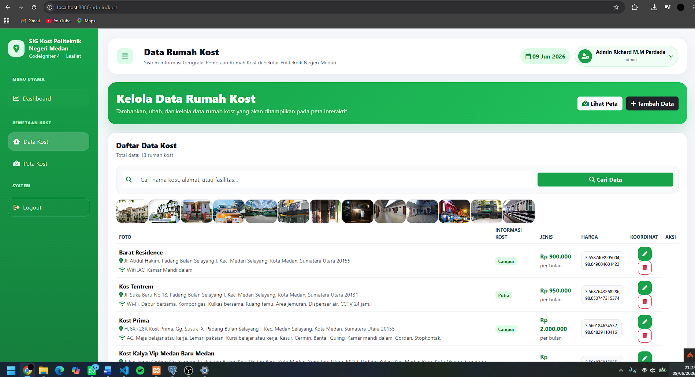The height and width of the screenshot is (377, 695).
Task: Open the YouTube bookmark
Action: pos(58,21)
